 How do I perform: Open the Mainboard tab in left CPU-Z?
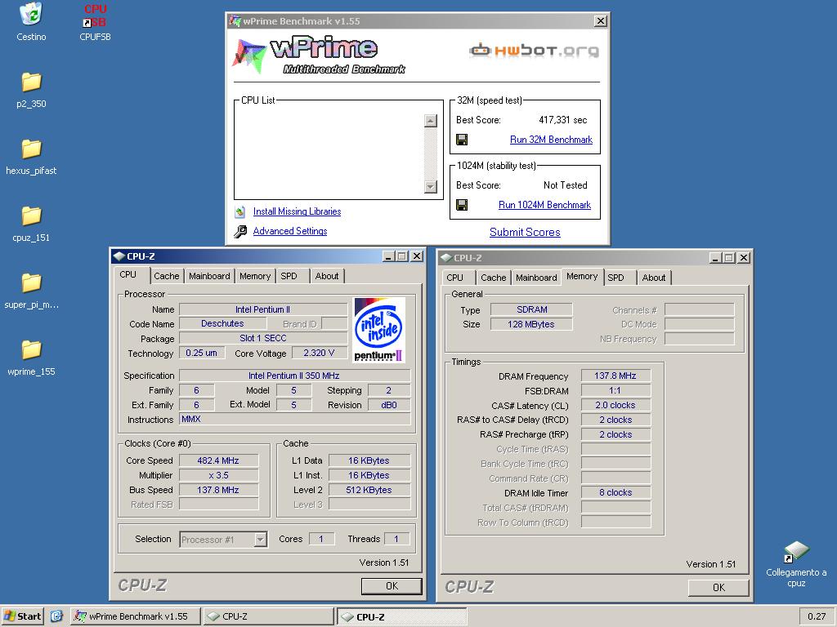[x=209, y=276]
